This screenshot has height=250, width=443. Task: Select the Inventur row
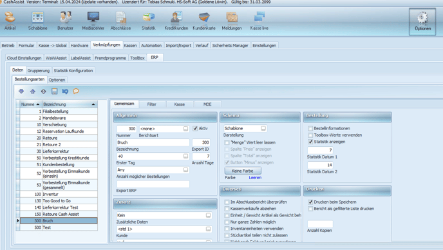point(59,194)
